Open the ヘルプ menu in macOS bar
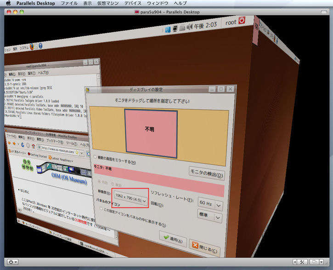This screenshot has width=333, height=270. tap(180, 3)
